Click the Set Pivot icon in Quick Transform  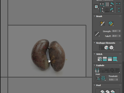96,7
